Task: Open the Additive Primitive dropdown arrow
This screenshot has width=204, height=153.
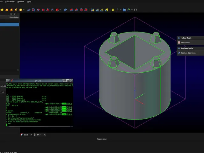Action: click(24, 10)
